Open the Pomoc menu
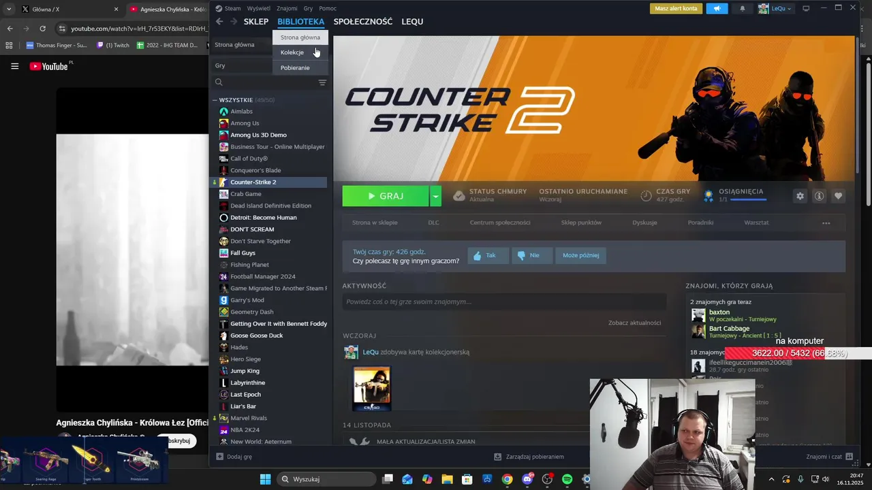Viewport: 872px width, 490px height. (328, 8)
